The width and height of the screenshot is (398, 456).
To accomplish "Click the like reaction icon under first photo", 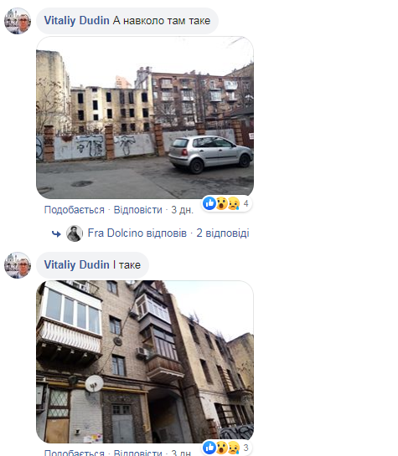I will click(209, 203).
